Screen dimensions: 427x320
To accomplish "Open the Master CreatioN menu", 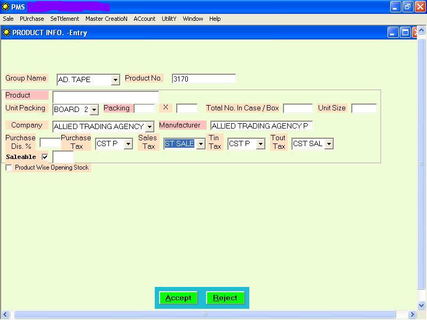I will 106,19.
